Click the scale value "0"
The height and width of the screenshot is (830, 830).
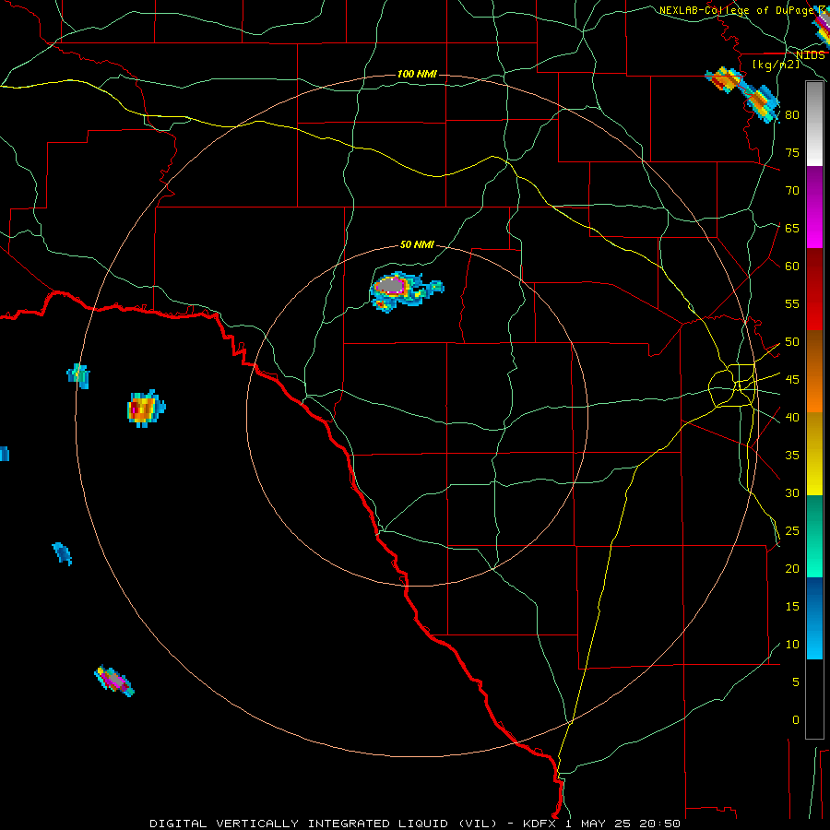tap(796, 720)
